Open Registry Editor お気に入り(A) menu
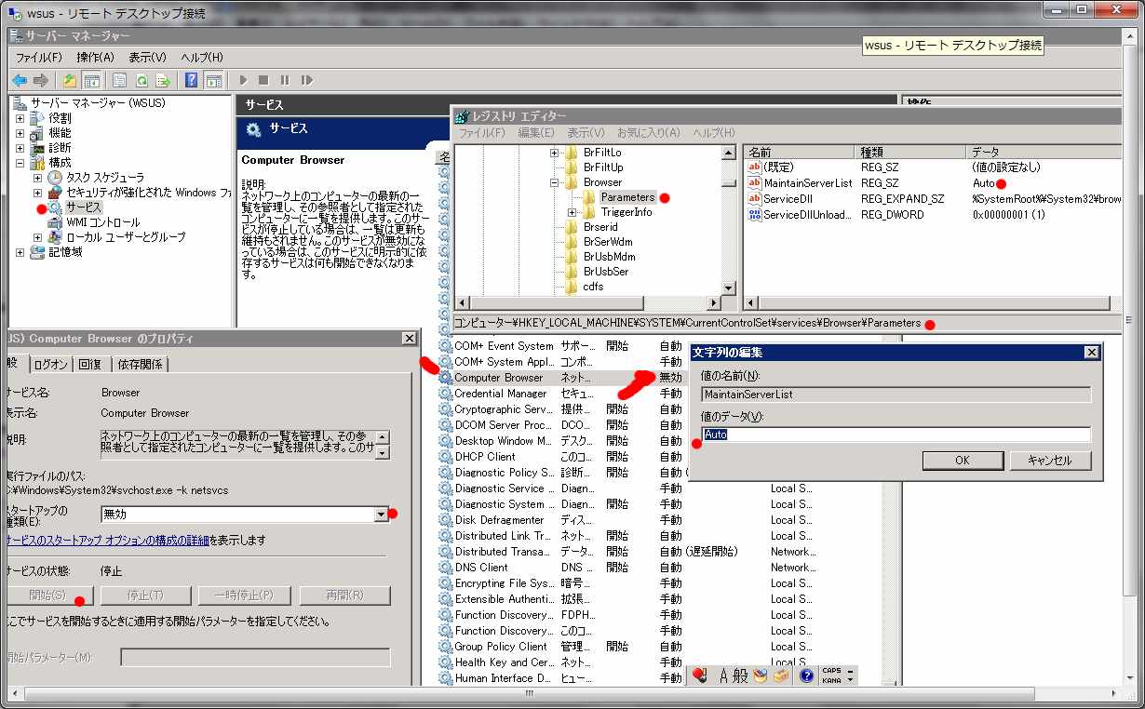Viewport: 1145px width, 709px height. click(648, 133)
